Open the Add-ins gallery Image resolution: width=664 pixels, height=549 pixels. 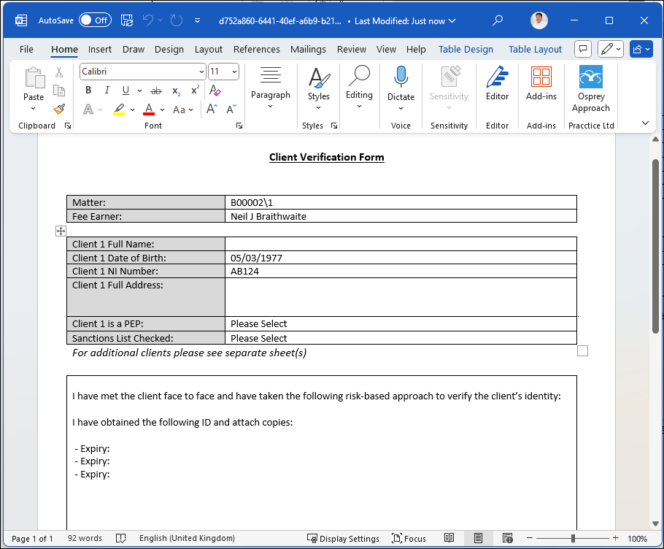coord(541,82)
